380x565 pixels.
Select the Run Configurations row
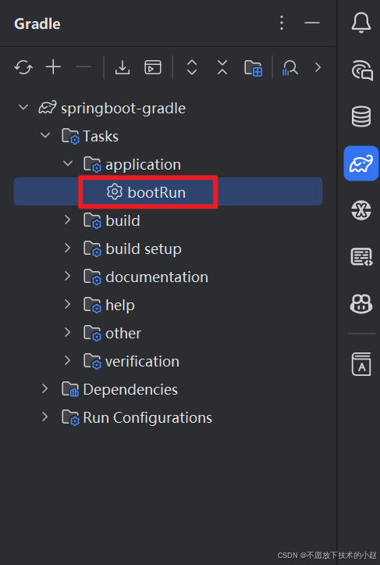coord(168,417)
